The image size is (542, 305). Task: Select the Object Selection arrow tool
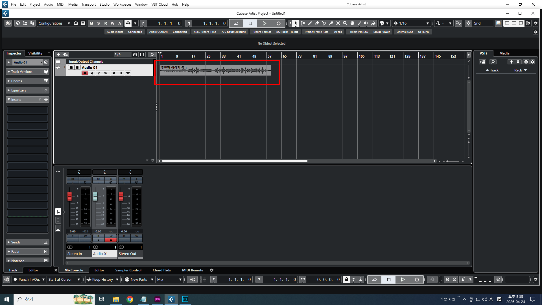click(x=296, y=23)
